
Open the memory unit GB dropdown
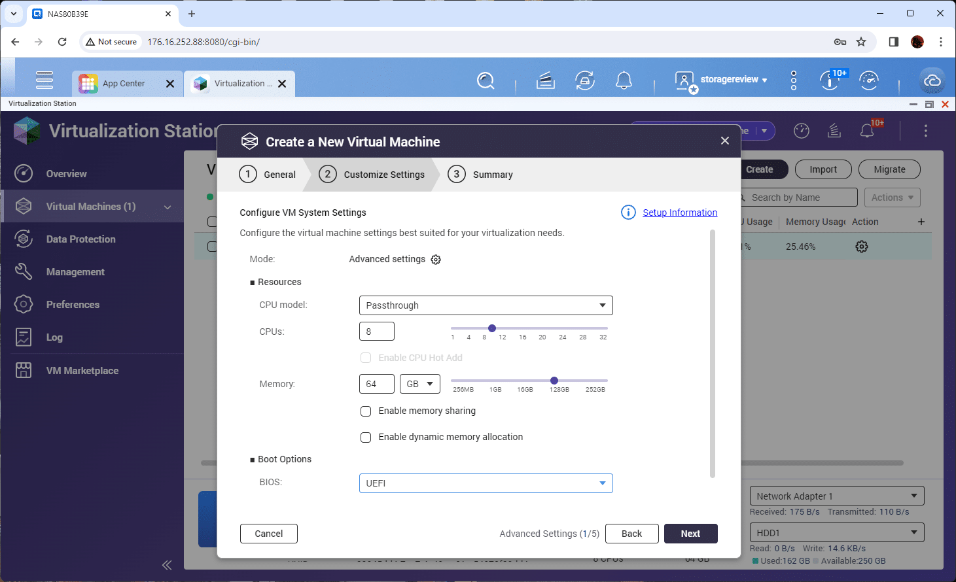tap(420, 384)
